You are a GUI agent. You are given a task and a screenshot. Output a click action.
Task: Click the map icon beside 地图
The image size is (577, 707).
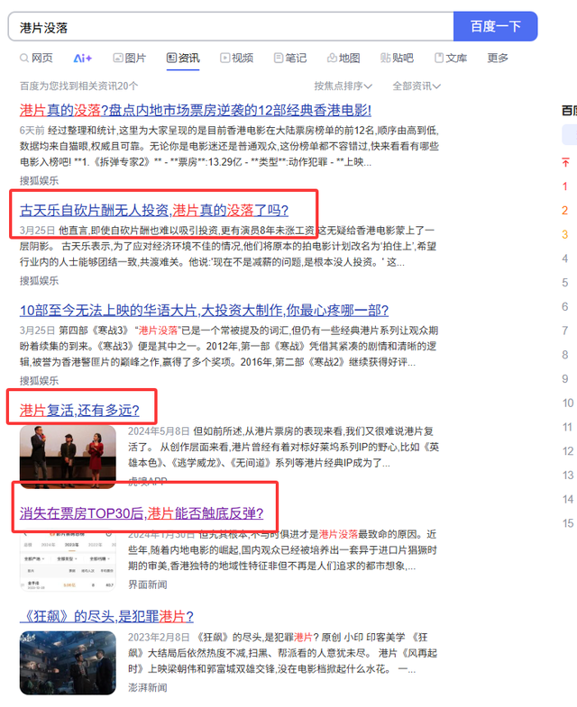point(332,59)
